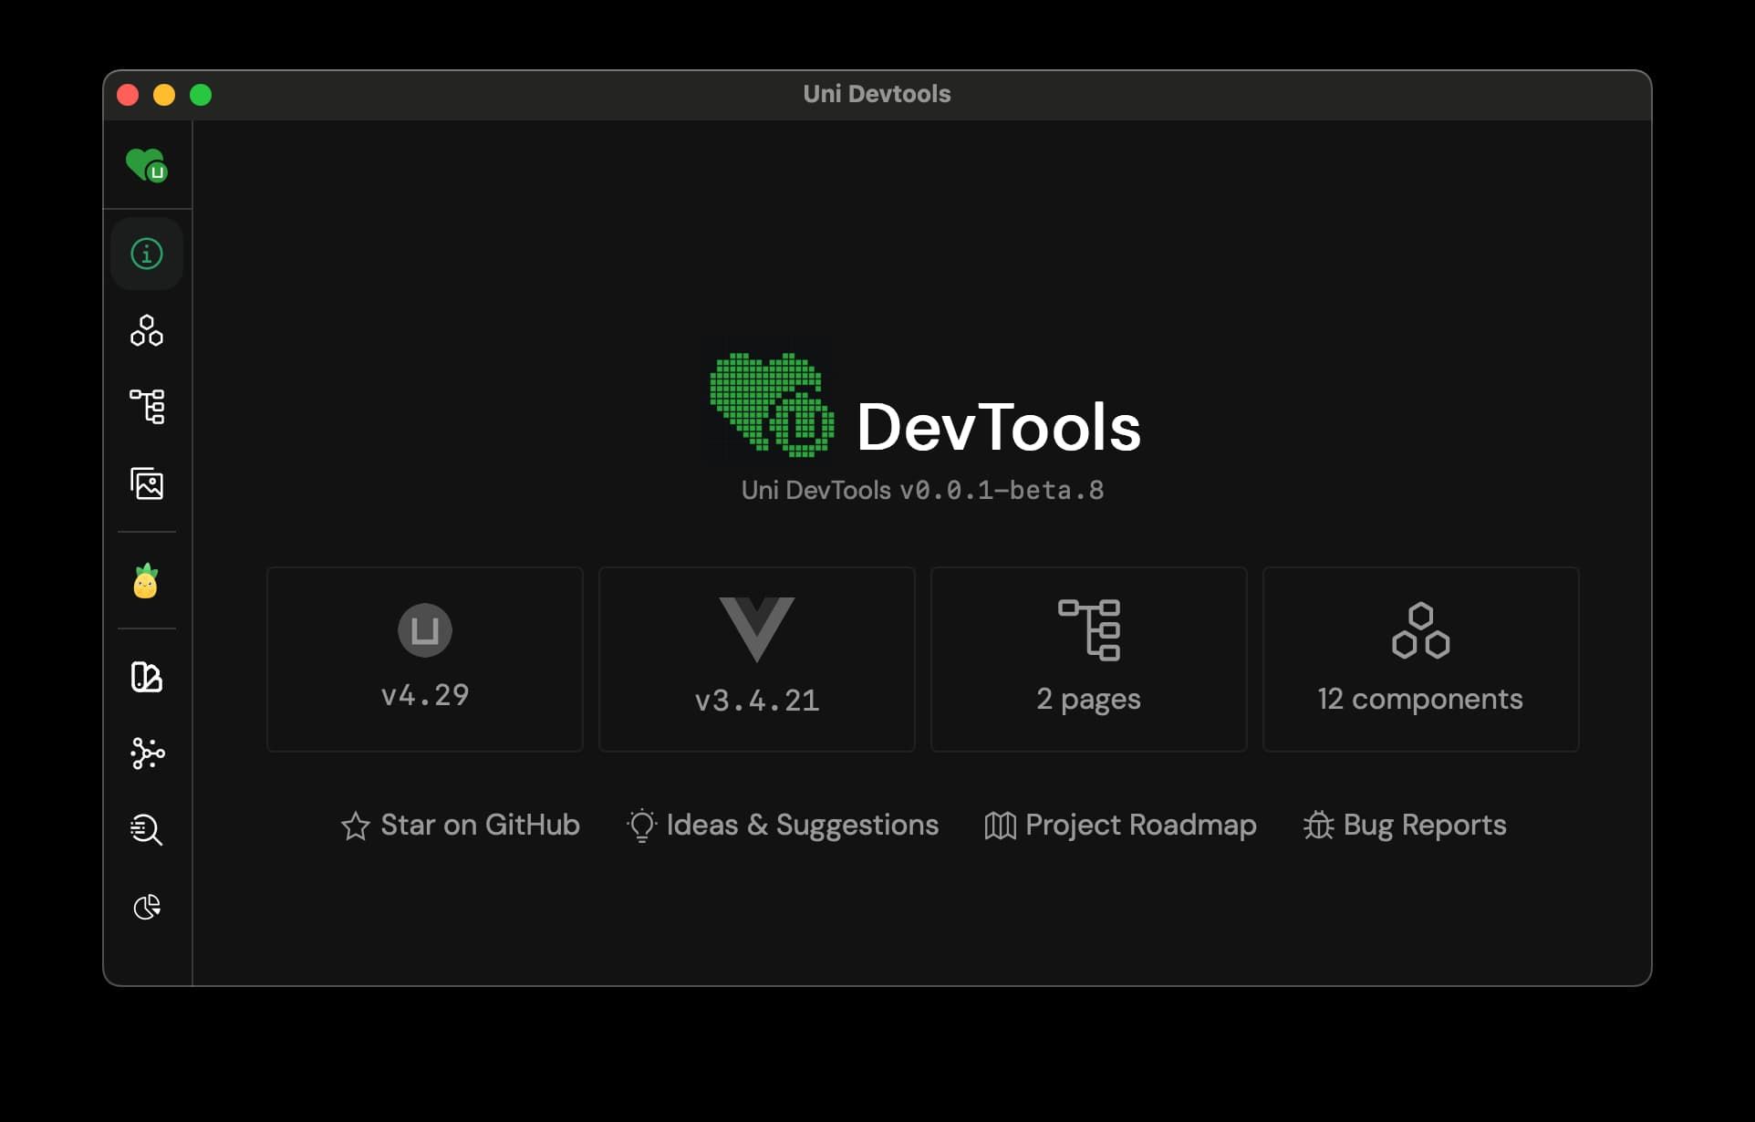Open the Components panel (hexagons icon)
The height and width of the screenshot is (1122, 1755).
pyautogui.click(x=146, y=331)
